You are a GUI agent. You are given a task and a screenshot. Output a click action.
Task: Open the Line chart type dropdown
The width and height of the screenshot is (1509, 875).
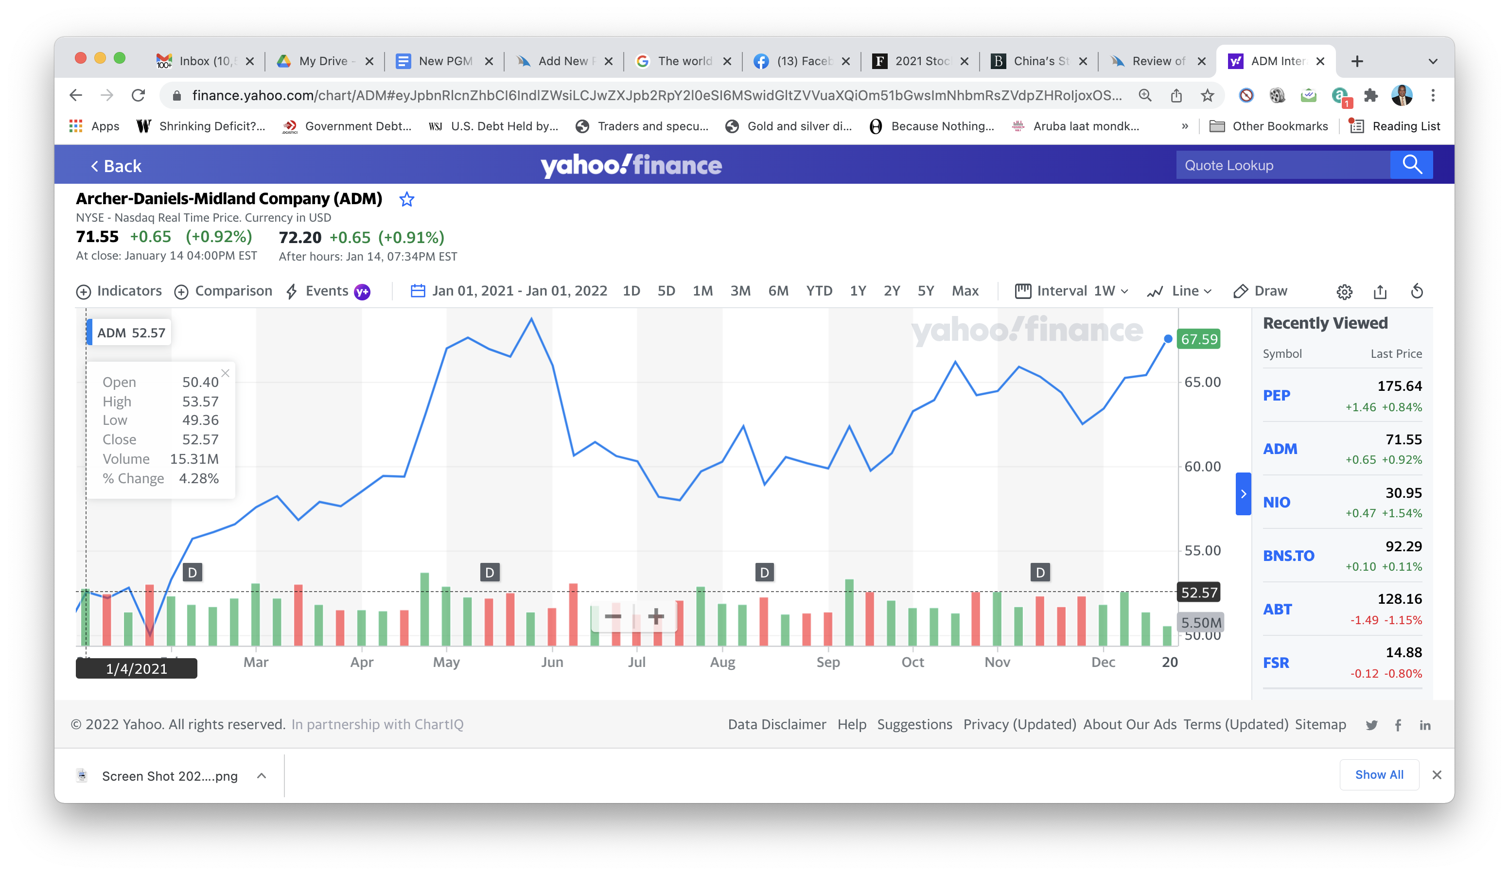pos(1179,291)
